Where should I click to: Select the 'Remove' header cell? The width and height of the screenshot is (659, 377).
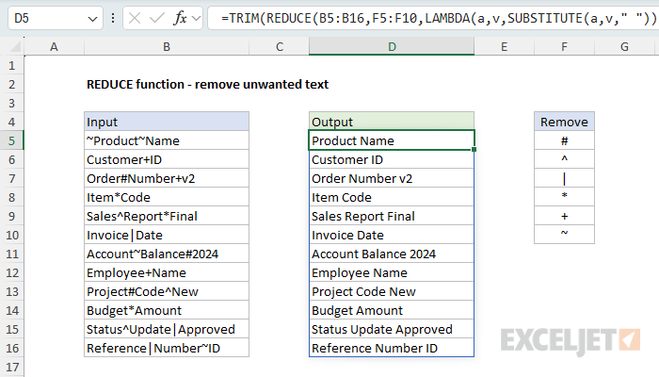pyautogui.click(x=564, y=122)
